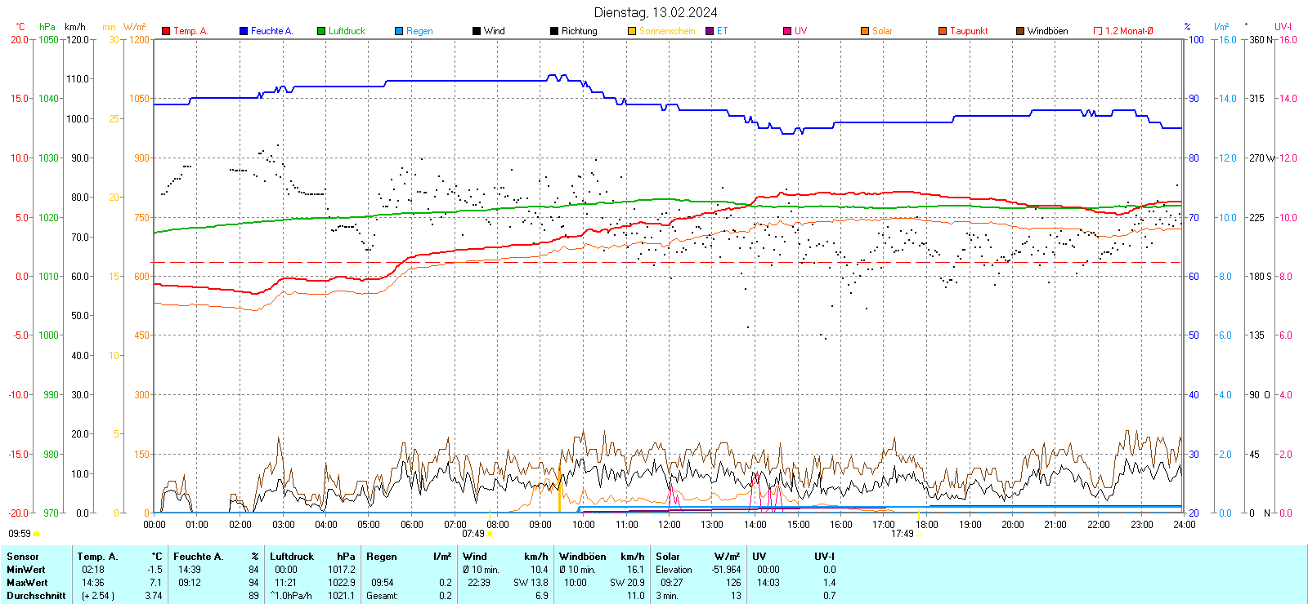The height and width of the screenshot is (604, 1308).
Task: Click the 17:49 sunset time label
Action: (x=903, y=534)
